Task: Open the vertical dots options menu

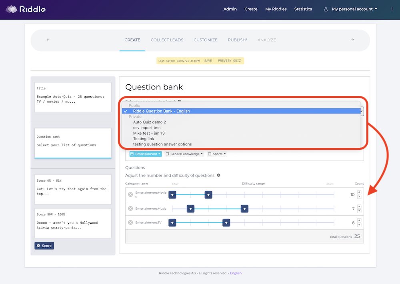Action: tap(392, 9)
